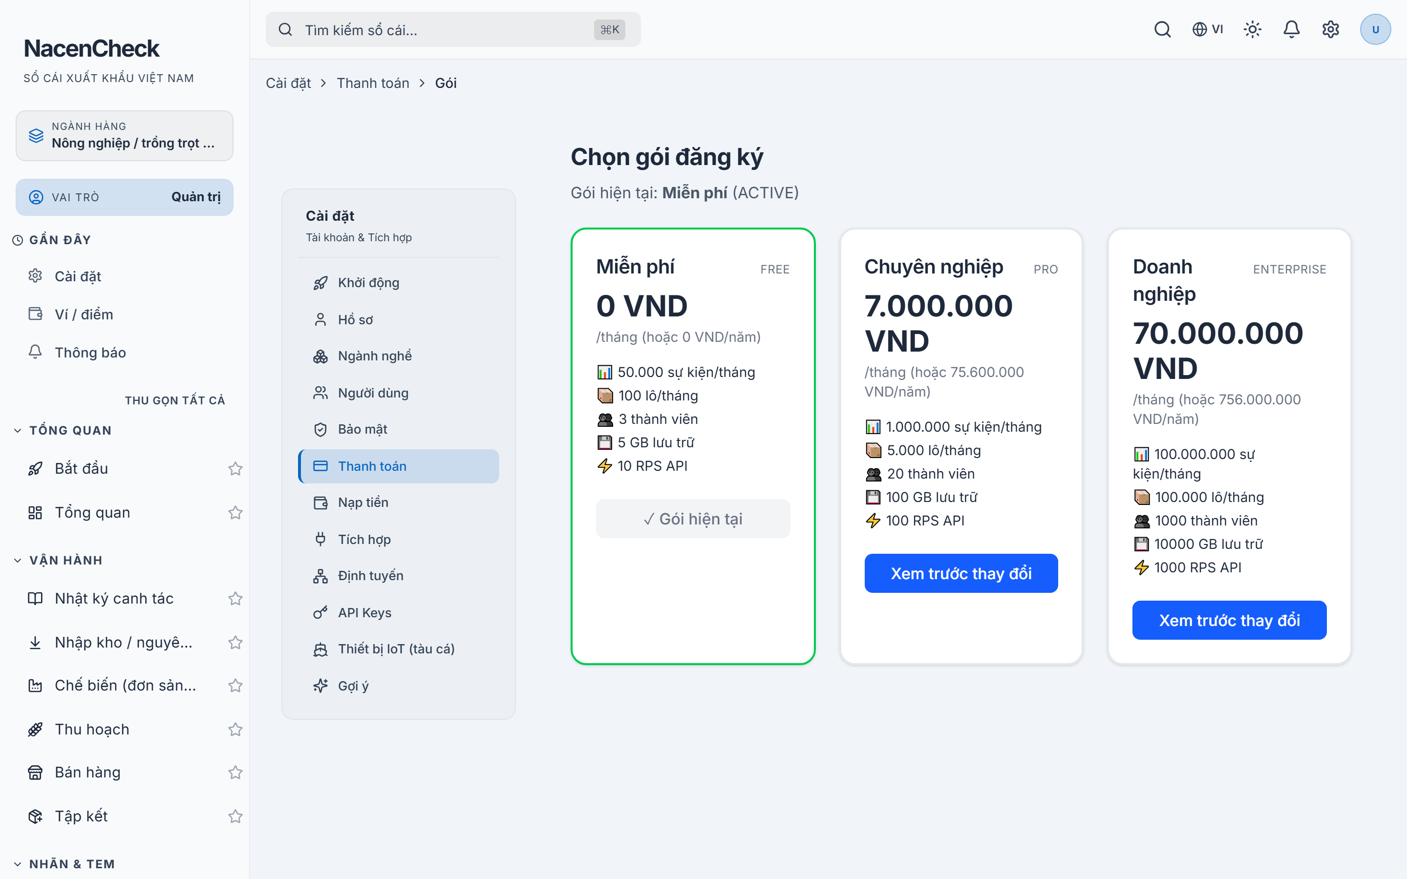Open the VI language selector
Screen dimensions: 1407x879
[1208, 29]
